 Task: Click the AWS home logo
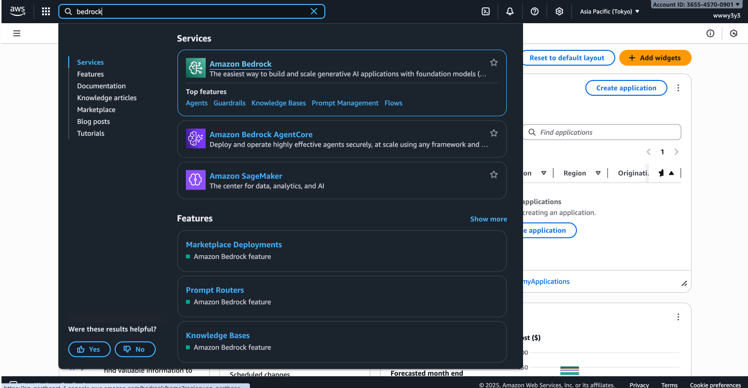(18, 11)
